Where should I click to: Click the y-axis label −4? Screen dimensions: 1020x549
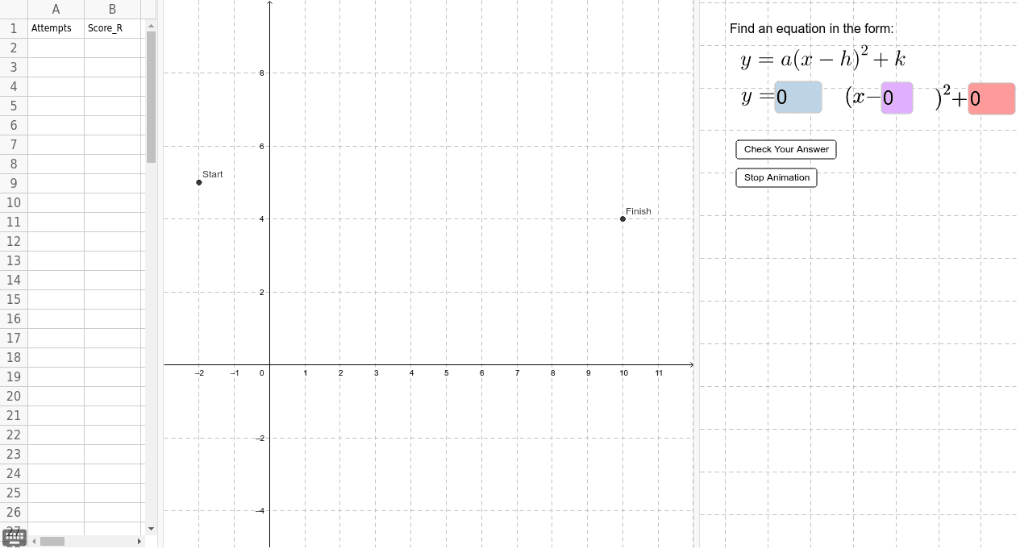[260, 511]
